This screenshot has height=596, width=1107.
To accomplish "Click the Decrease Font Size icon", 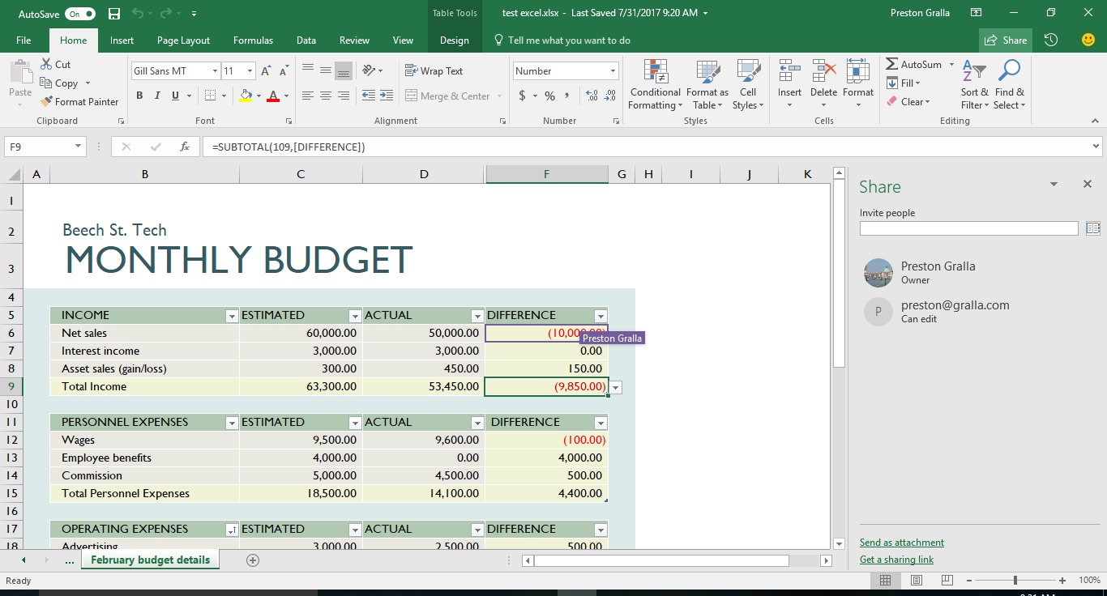I will pyautogui.click(x=284, y=71).
